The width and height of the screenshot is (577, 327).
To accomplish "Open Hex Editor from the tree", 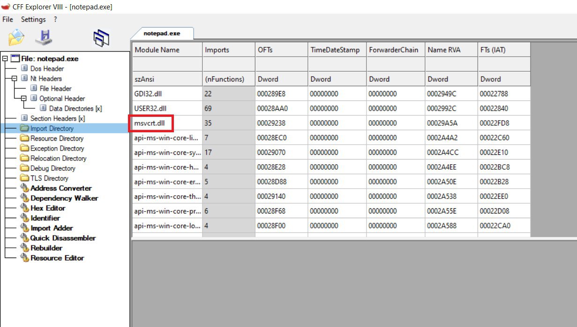I will coord(48,208).
